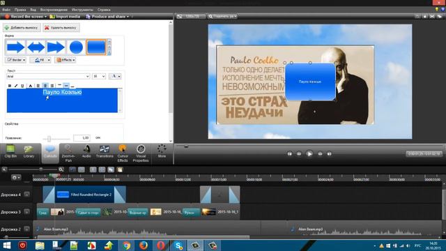The width and height of the screenshot is (446, 251).
Task: Open the Audio tab
Action: click(86, 152)
